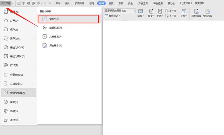Image resolution: width=224 pixels, height=135 pixels.
Task: Click the 拒绝 (Reject) icon
Action: pyautogui.click(x=160, y=11)
